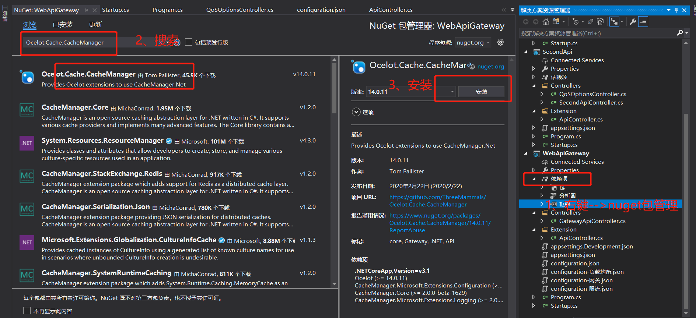Open NuGet package source settings gear
The width and height of the screenshot is (696, 318).
(x=500, y=42)
